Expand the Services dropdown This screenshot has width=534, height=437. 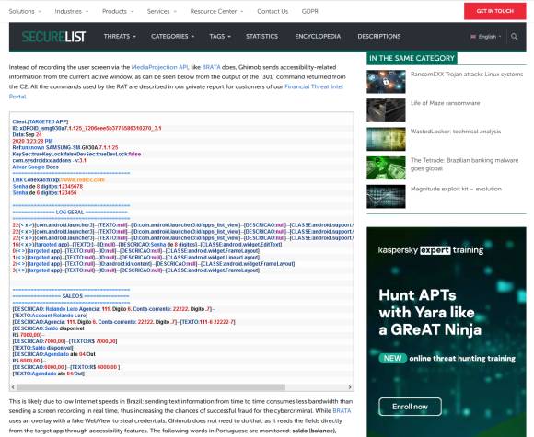click(x=162, y=11)
